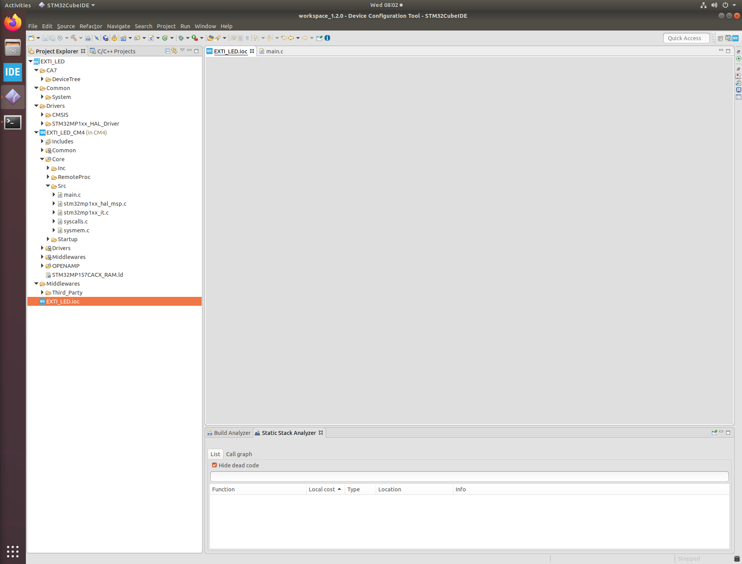
Task: Open the Debug button dropdown arrow
Action: pyautogui.click(x=188, y=38)
